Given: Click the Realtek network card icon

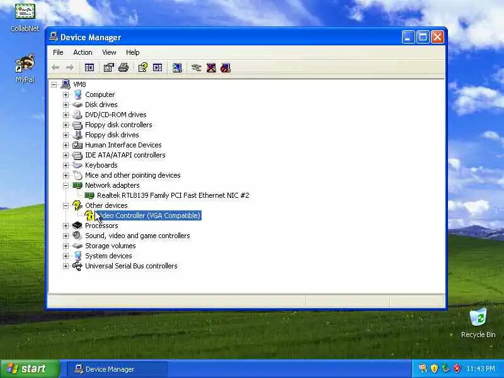Looking at the screenshot, I should point(89,195).
